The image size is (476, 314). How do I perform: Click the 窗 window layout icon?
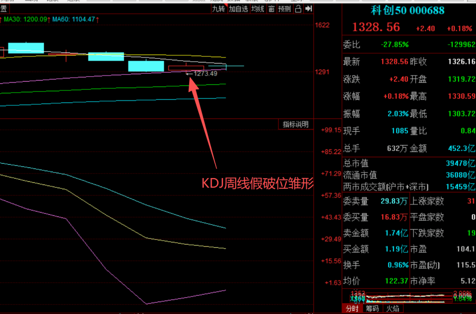point(271,9)
